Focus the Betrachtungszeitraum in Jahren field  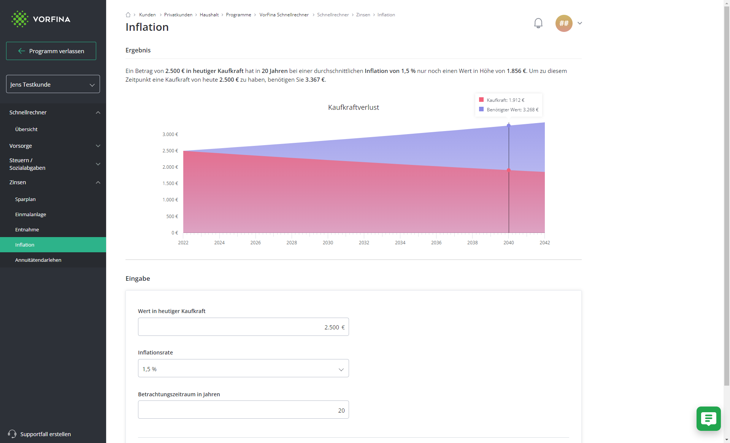click(x=243, y=410)
